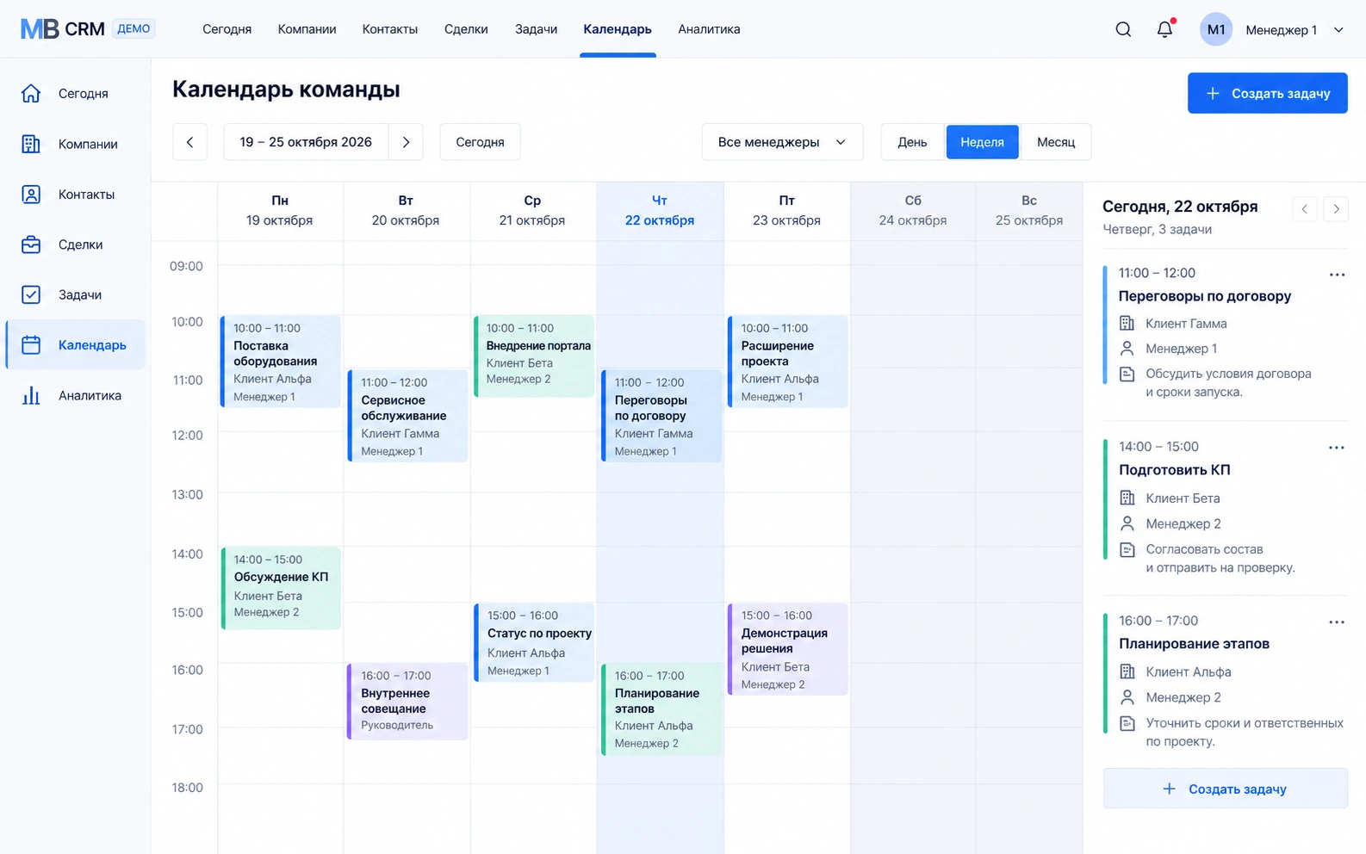
Task: Open notifications bell
Action: 1164,29
